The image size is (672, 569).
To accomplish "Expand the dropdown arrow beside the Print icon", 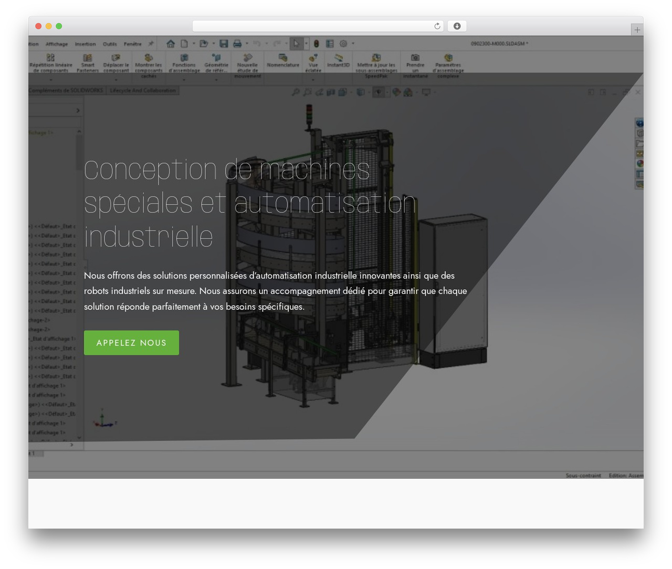I will click(247, 44).
